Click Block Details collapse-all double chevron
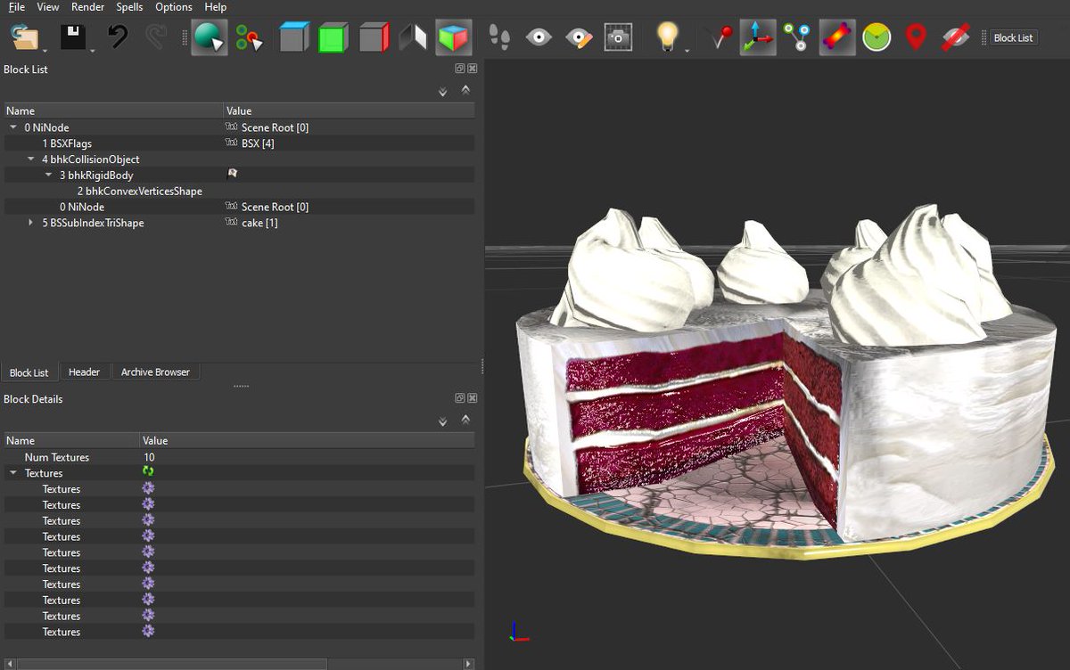The image size is (1070, 670). pos(465,420)
